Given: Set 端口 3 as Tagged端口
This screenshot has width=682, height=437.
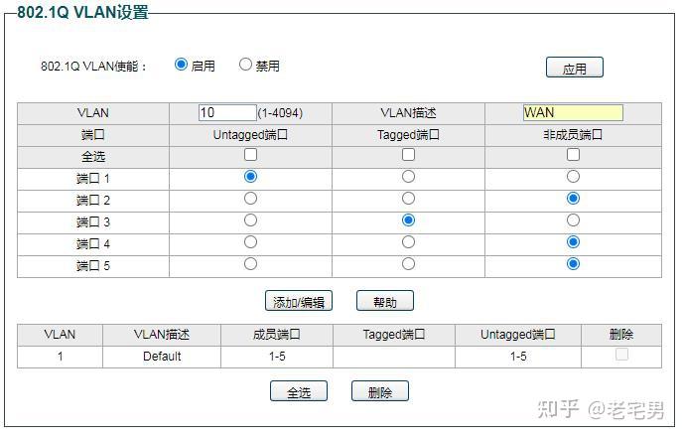Looking at the screenshot, I should click(x=408, y=219).
